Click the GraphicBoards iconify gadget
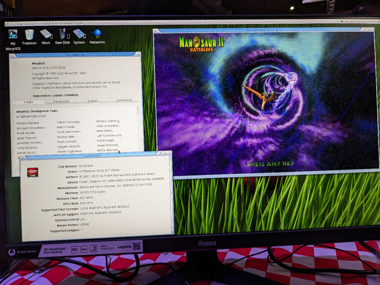Screen dimensions: 380x285 (161, 153)
